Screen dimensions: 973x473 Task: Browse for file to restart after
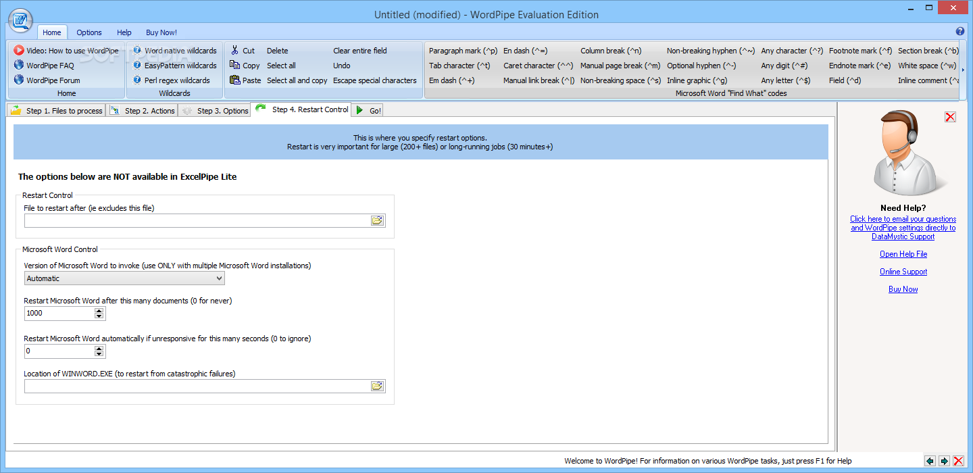point(377,220)
